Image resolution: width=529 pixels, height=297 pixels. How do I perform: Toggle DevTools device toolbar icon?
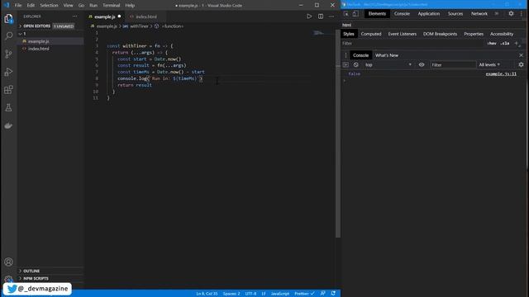coord(355,14)
